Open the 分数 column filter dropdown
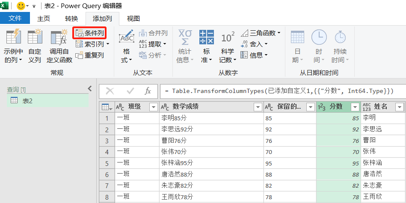The height and width of the screenshot is (203, 406). (355, 107)
